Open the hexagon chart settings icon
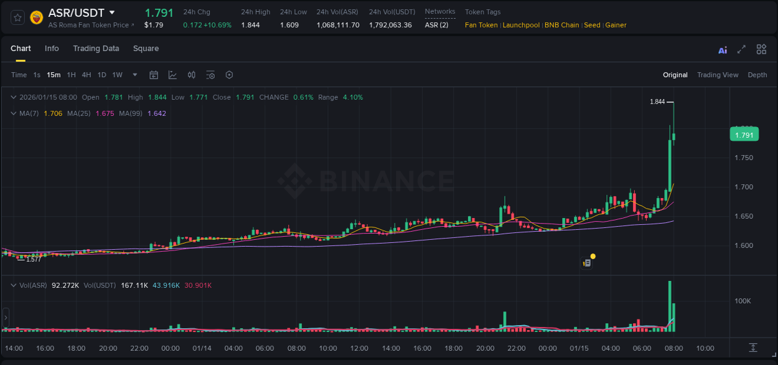The image size is (778, 365). click(229, 75)
